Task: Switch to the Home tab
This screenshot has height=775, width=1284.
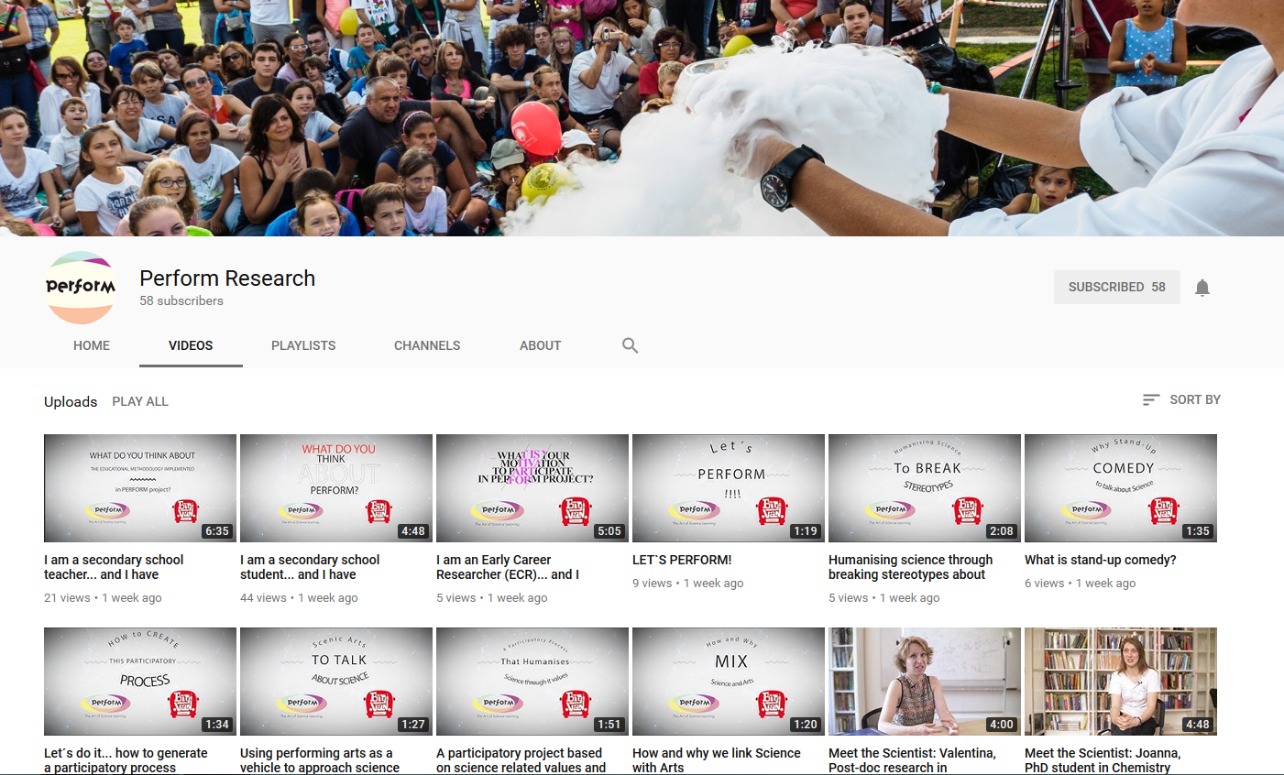Action: [x=92, y=345]
